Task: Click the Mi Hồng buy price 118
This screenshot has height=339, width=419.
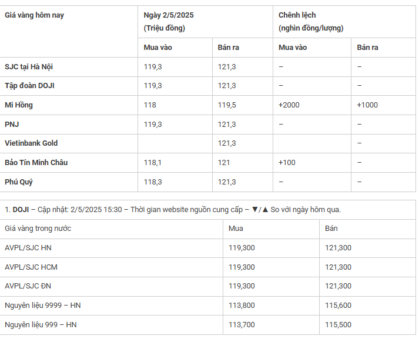Action: point(150,105)
